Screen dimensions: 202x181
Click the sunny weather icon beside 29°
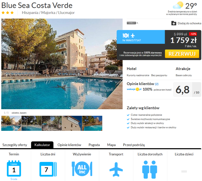[x=178, y=5]
